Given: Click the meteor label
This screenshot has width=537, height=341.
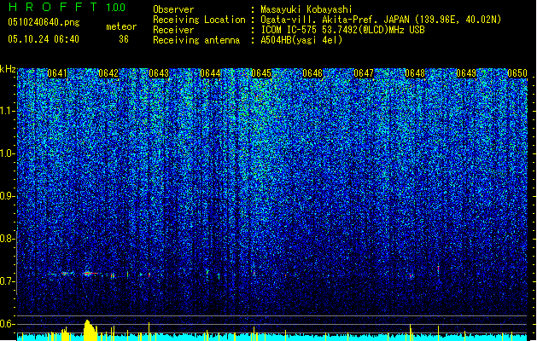Looking at the screenshot, I should coord(121,26).
